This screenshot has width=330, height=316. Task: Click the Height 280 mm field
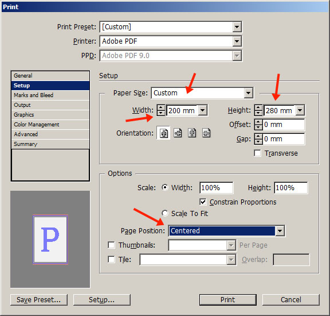click(280, 110)
